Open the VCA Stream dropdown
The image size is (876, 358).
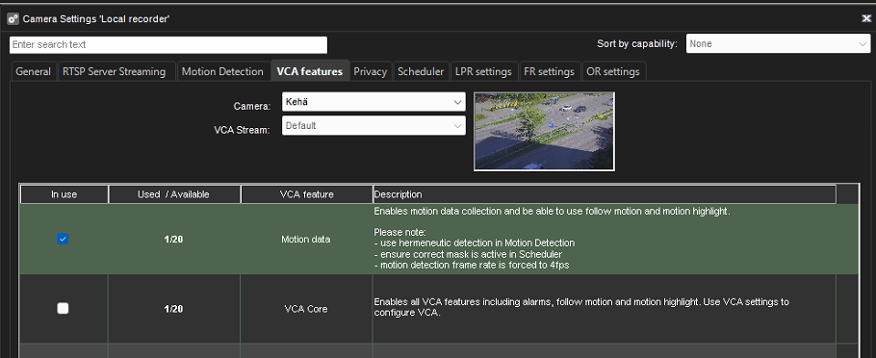click(x=374, y=126)
